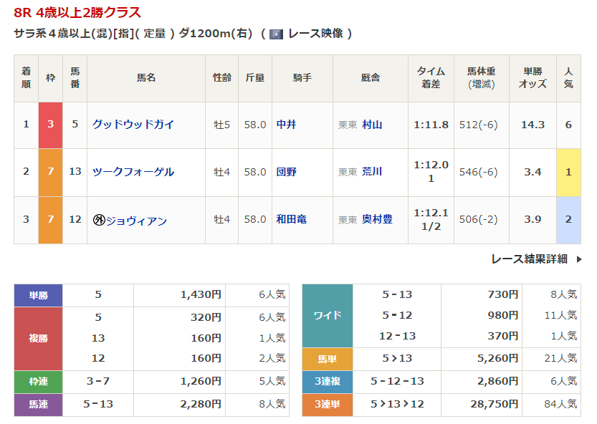Open trainer 荒川 profile
Image resolution: width=597 pixels, height=424 pixels.
pyautogui.click(x=372, y=172)
